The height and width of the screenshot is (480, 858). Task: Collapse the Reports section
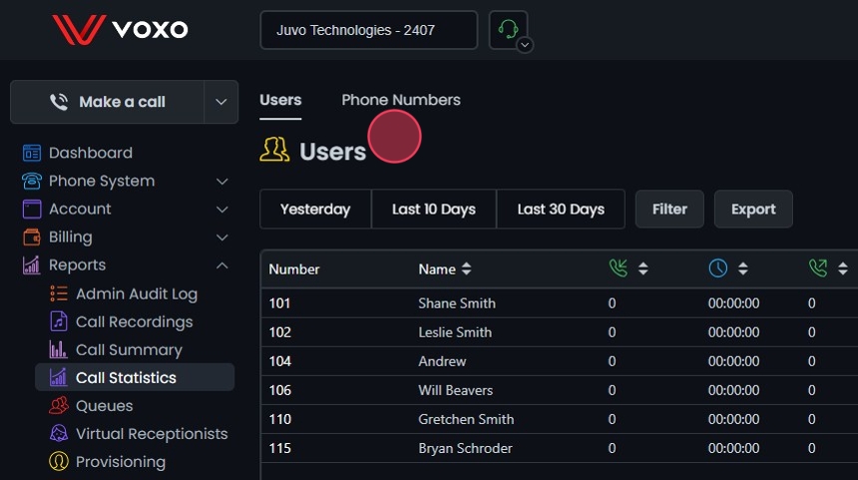click(221, 265)
